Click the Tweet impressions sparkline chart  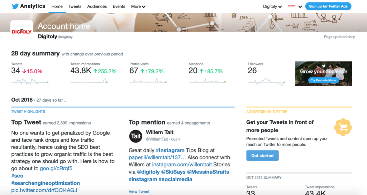point(89,81)
